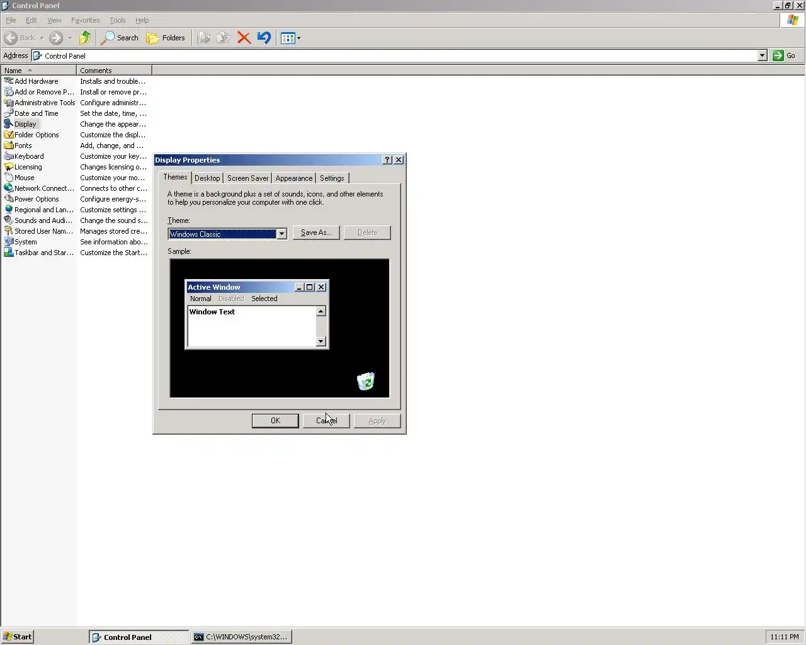Click the Display Properties help question button
Viewport: 806px width, 645px height.
pos(387,160)
